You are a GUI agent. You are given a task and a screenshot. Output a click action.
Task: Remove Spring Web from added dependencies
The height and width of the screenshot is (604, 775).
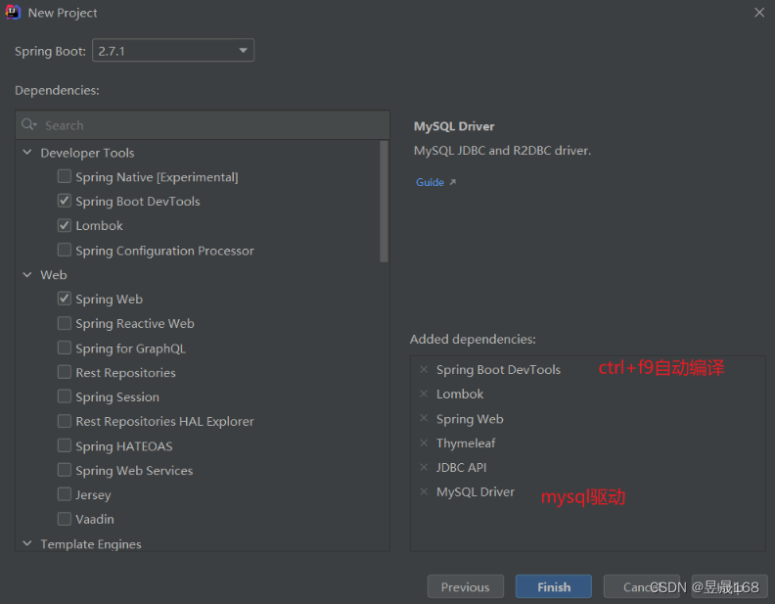(424, 418)
